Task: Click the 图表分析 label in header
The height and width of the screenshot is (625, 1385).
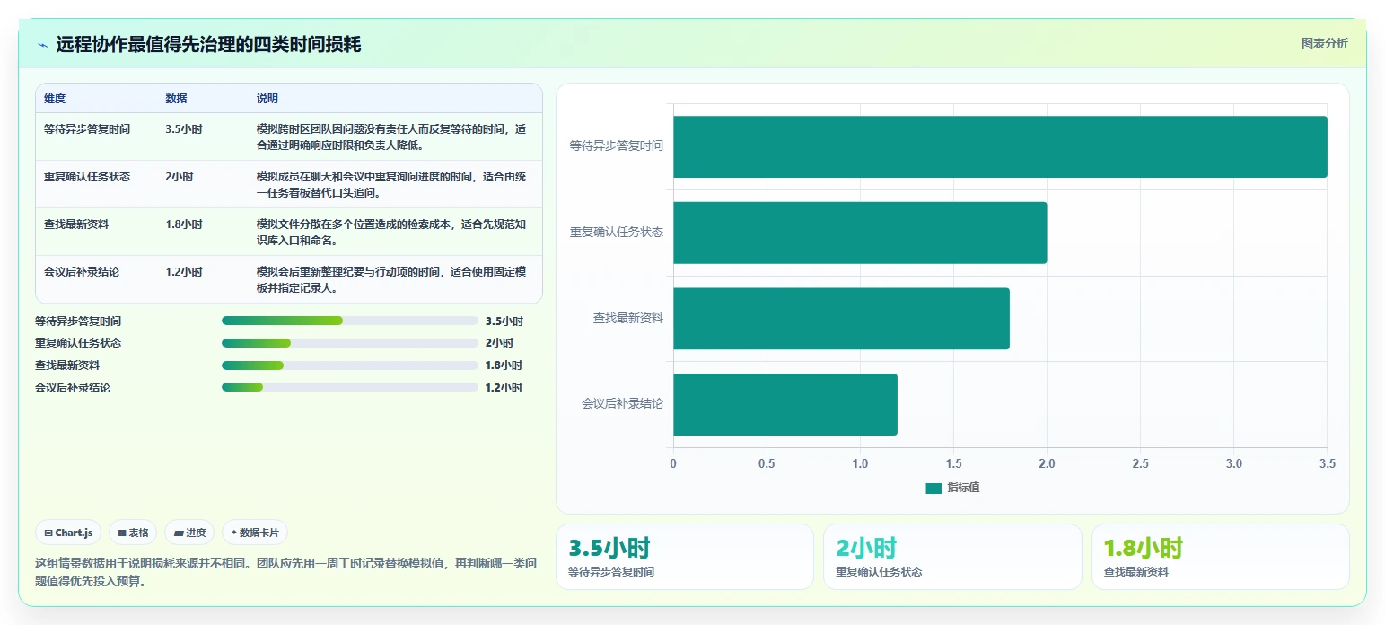Action: click(x=1324, y=43)
